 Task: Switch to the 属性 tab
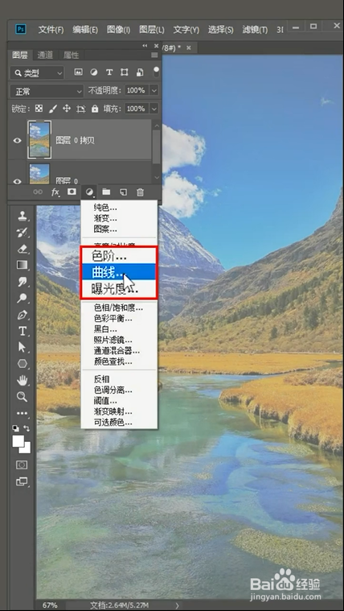pos(71,56)
